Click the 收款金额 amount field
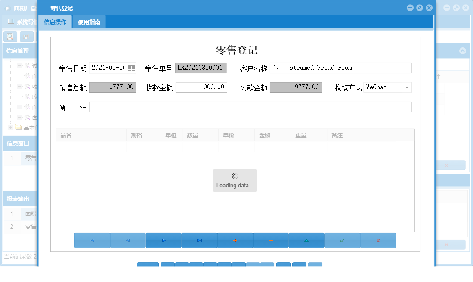Screen dimensions: 473x282 tap(201, 87)
